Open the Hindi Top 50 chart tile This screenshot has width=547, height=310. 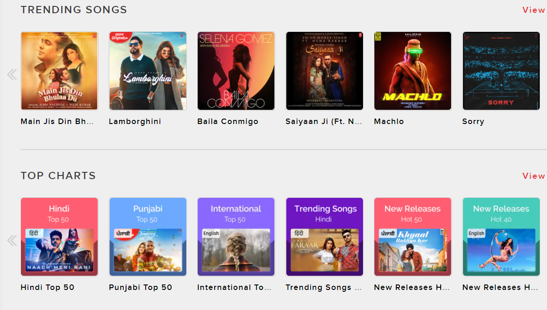(x=59, y=237)
